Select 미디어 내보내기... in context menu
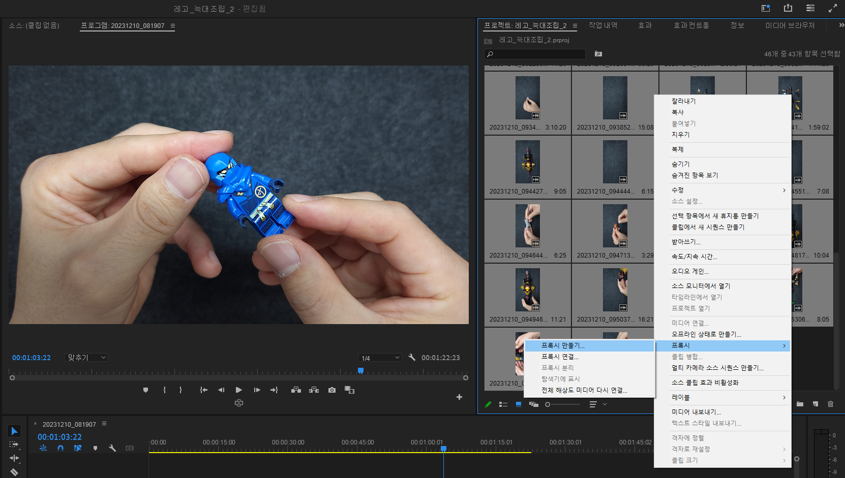This screenshot has width=845, height=478. pyautogui.click(x=722, y=412)
